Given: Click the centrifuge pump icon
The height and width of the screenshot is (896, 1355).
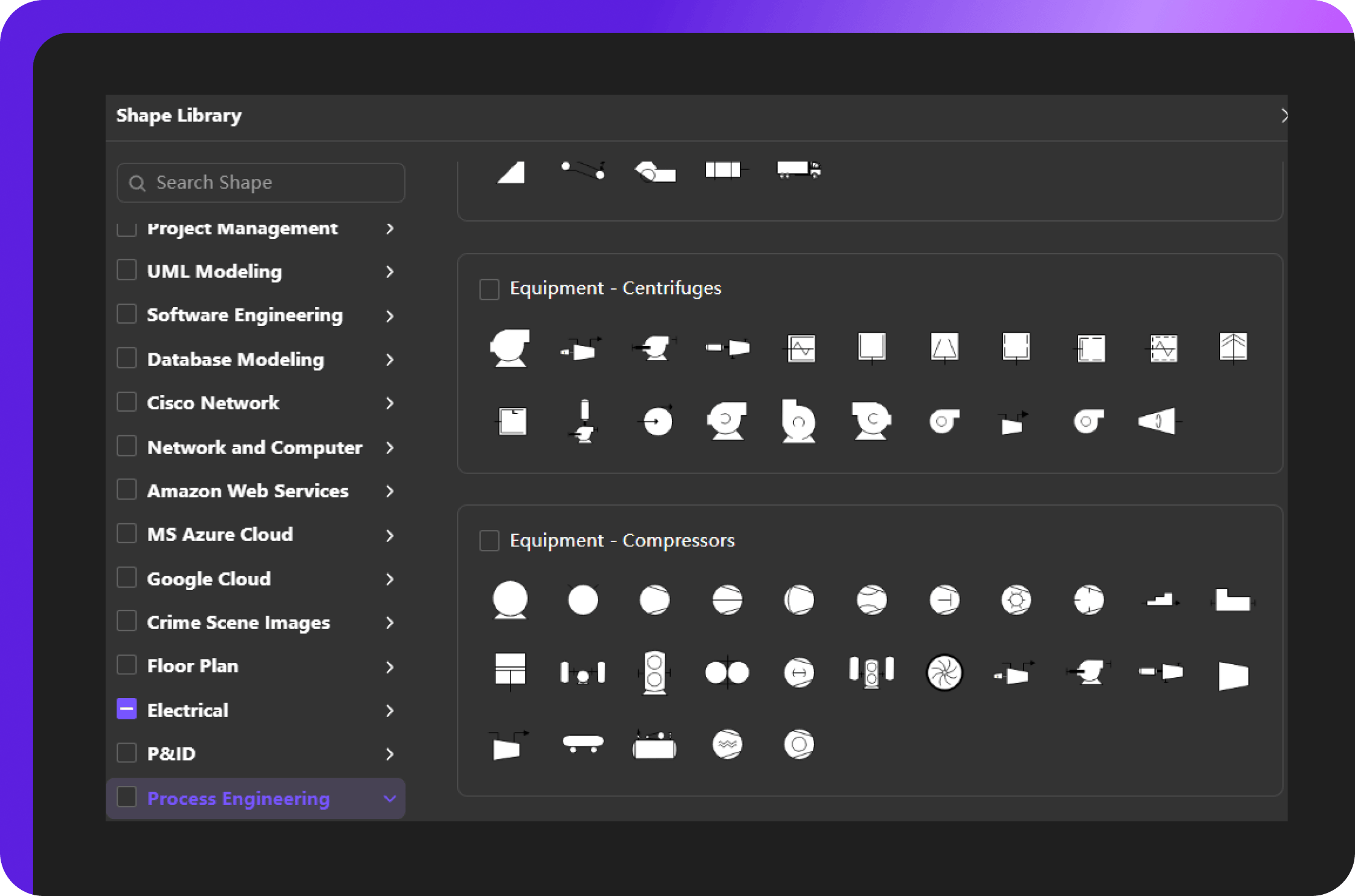Looking at the screenshot, I should pos(727,419).
